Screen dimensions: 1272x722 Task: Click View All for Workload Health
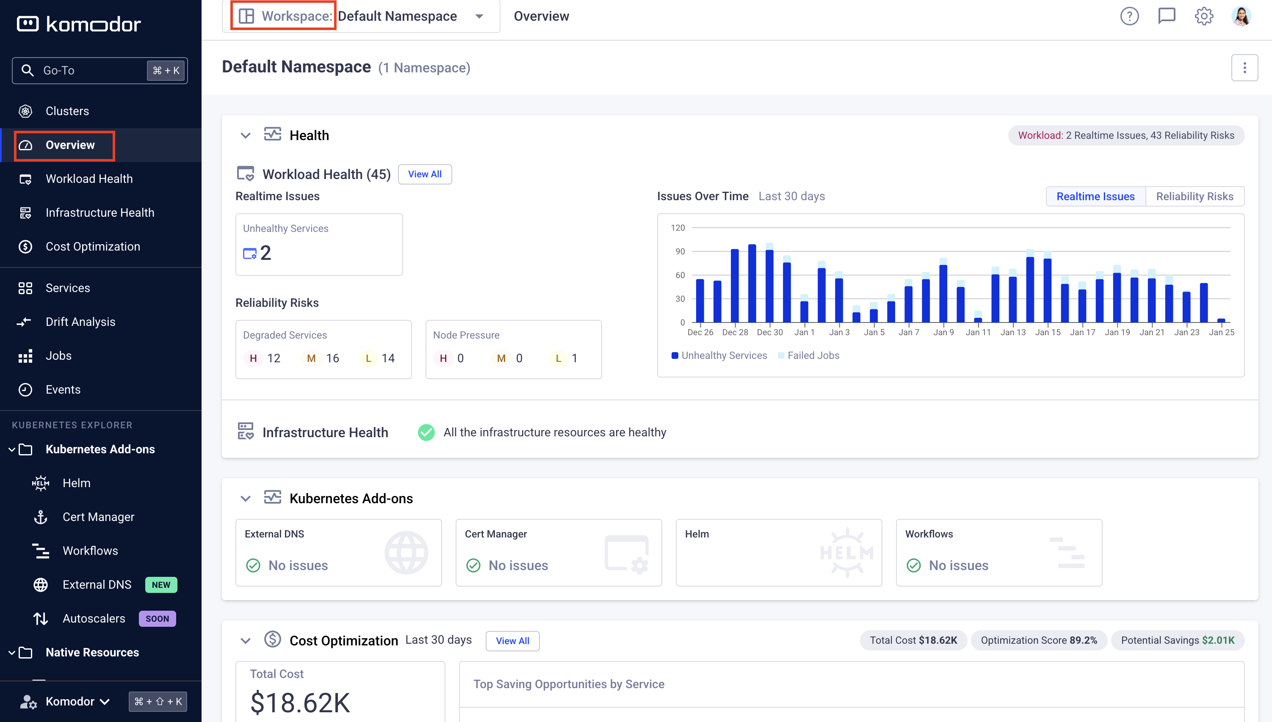coord(425,174)
